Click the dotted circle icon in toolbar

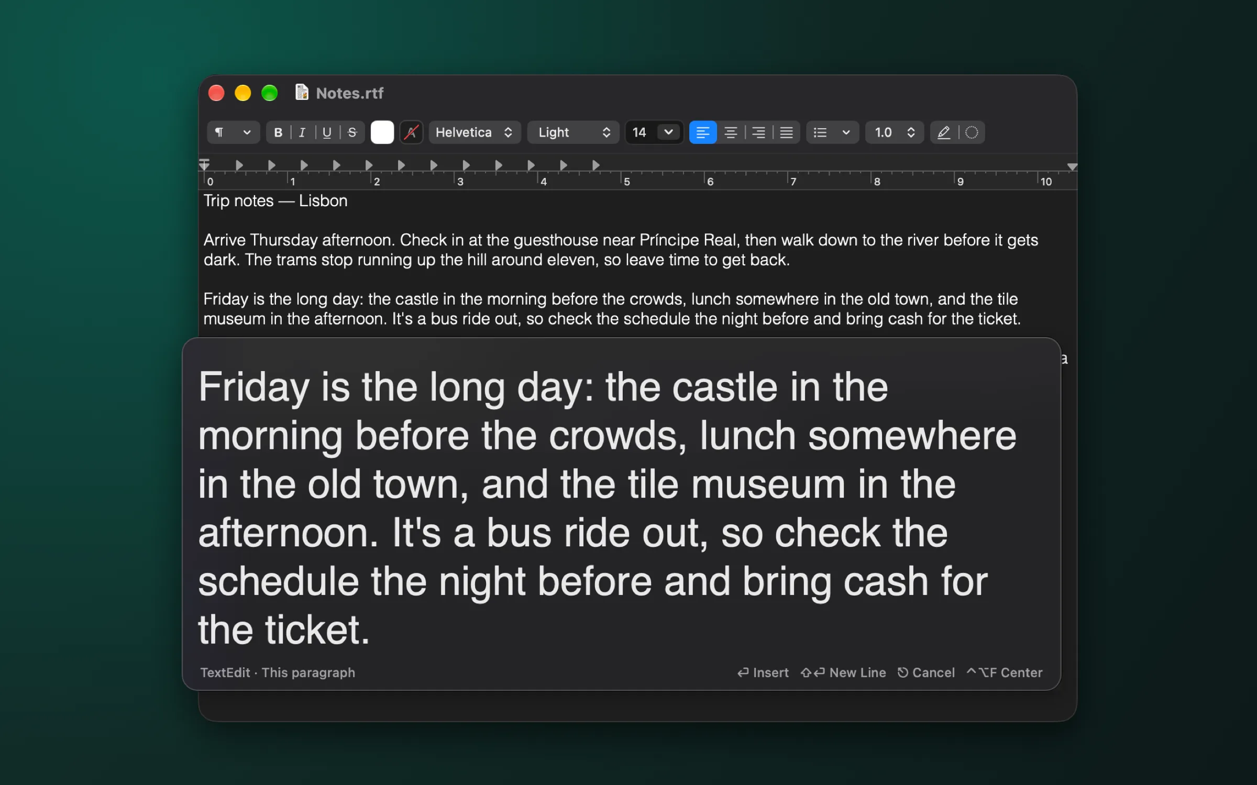point(972,132)
